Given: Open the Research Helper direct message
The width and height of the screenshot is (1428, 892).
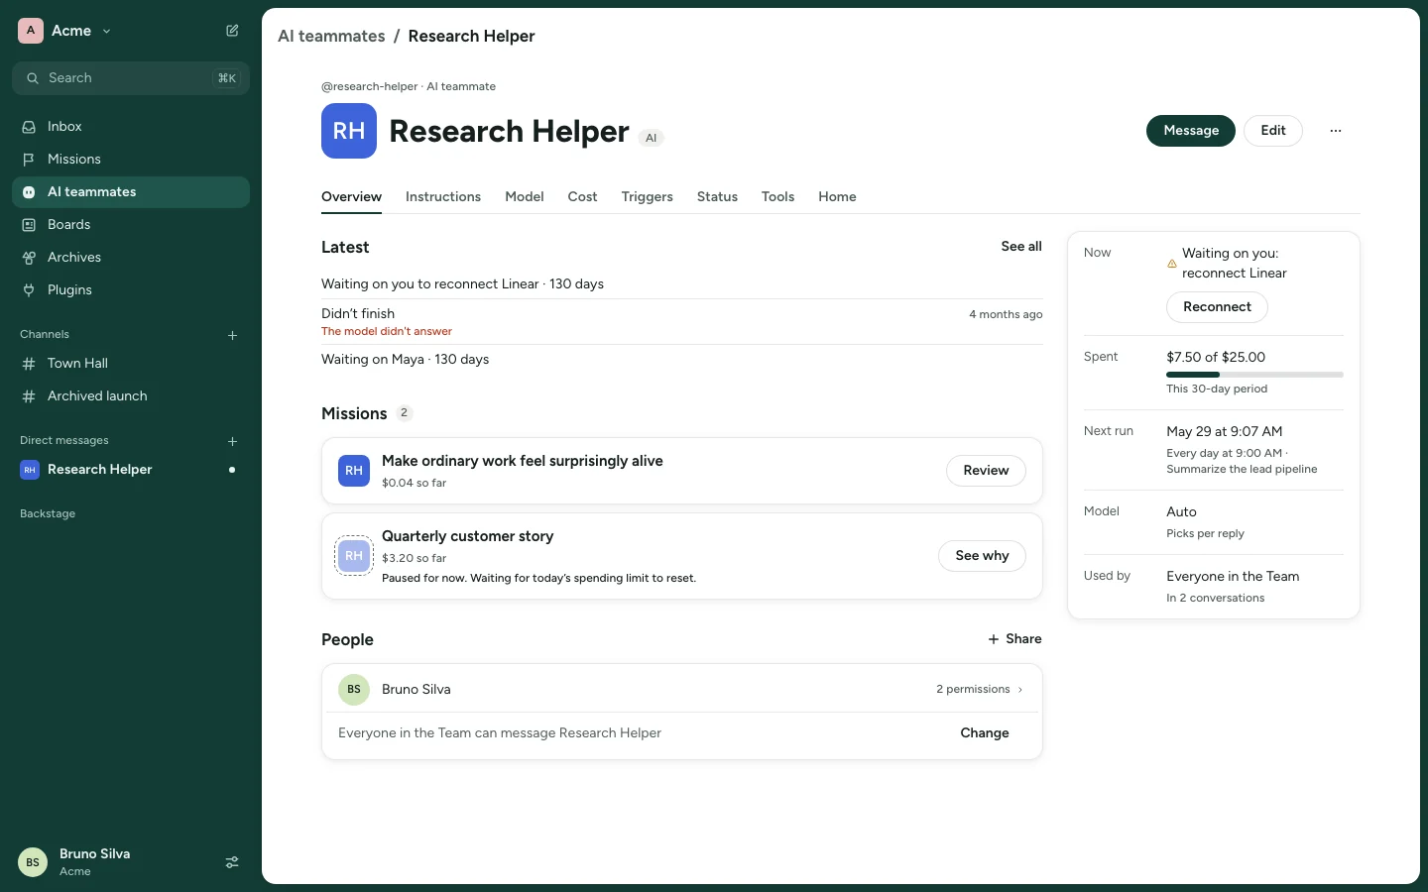Looking at the screenshot, I should tap(131, 470).
